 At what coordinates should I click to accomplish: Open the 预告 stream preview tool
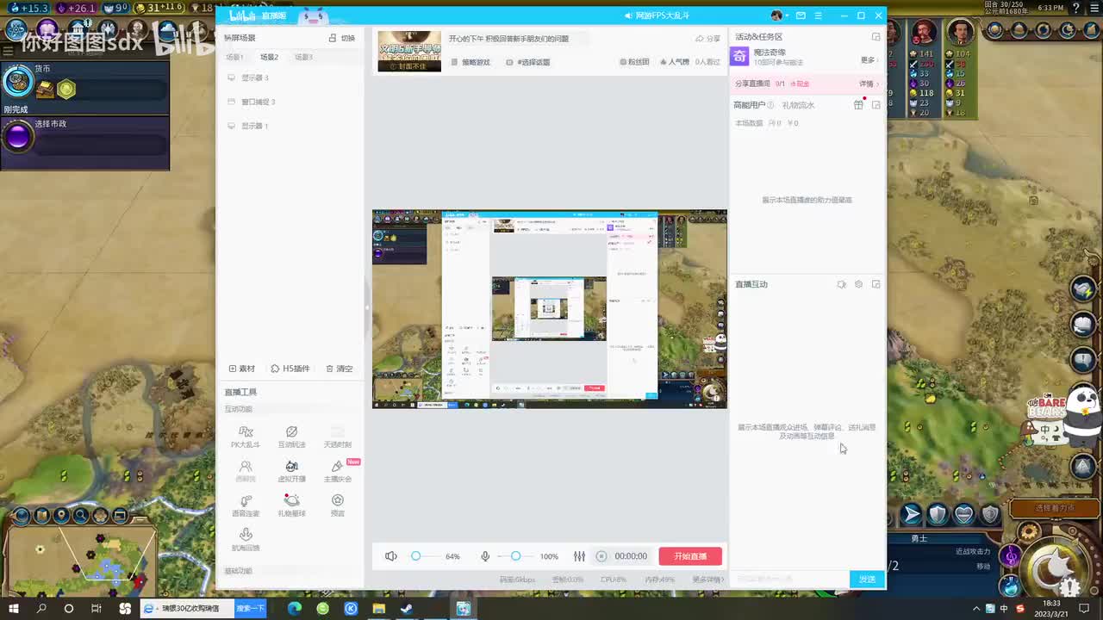pyautogui.click(x=338, y=505)
